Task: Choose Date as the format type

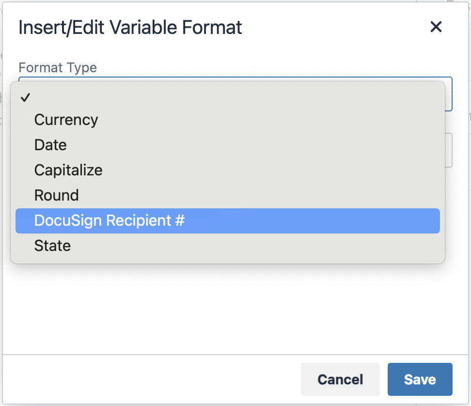Action: pyautogui.click(x=50, y=145)
